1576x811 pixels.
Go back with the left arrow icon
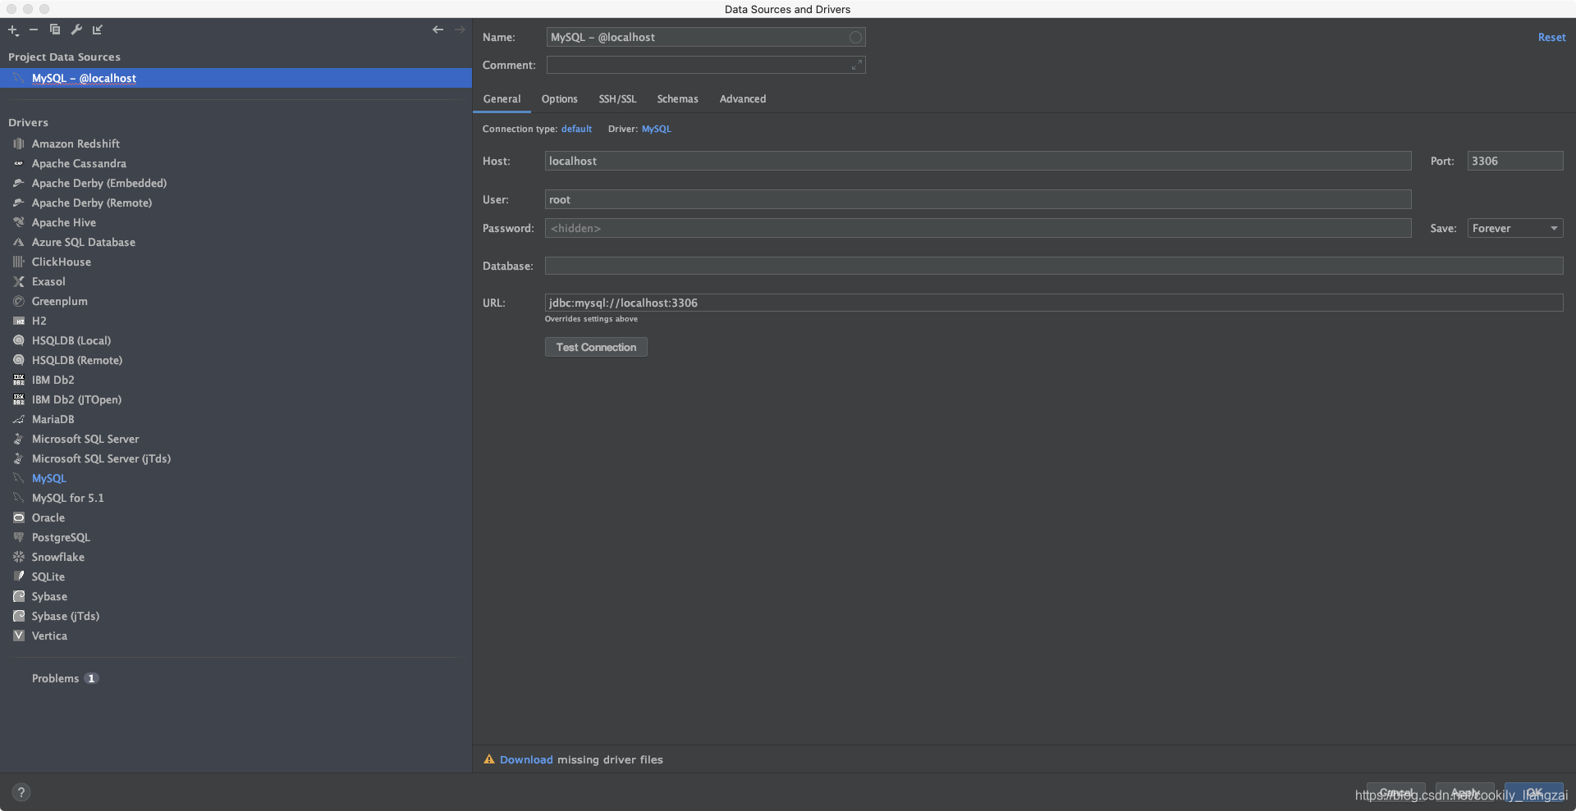tap(438, 30)
